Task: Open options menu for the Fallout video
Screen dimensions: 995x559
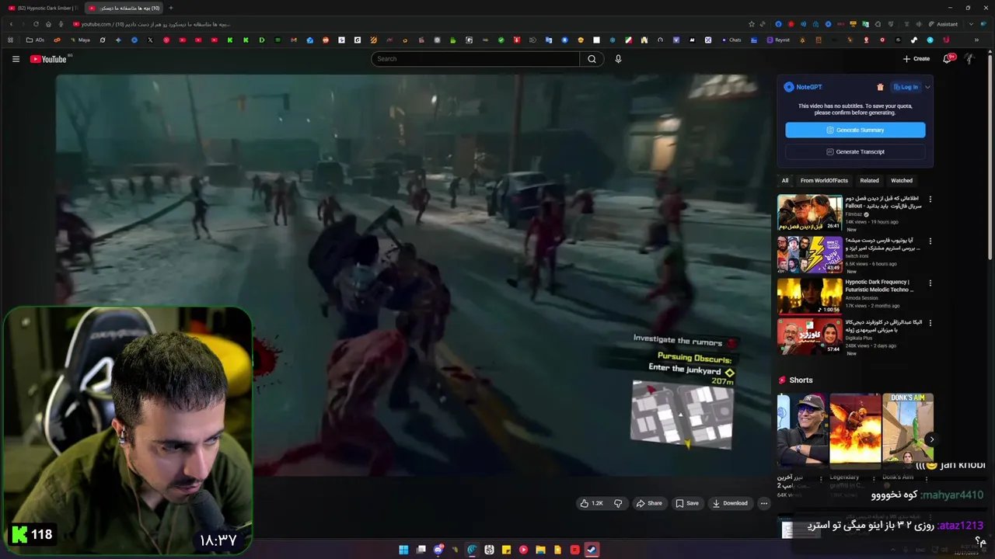Action: [930, 200]
